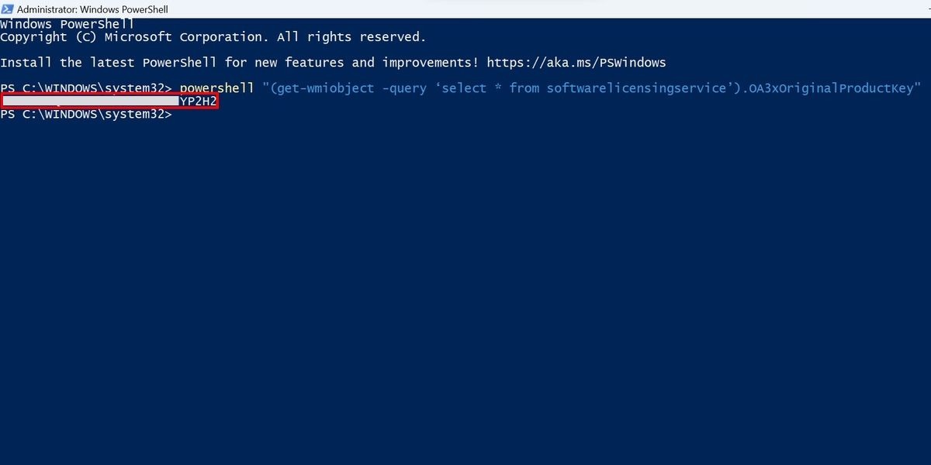Click the second PS C:\WINDOWS\system32> prompt text

tap(86, 115)
